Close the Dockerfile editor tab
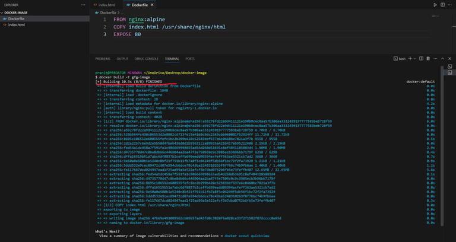This screenshot has height=242, width=456. 152,5
